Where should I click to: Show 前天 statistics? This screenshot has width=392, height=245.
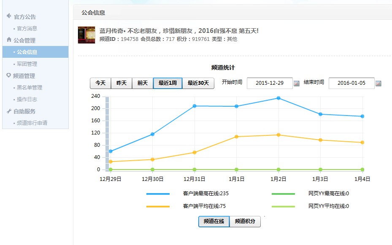click(x=143, y=83)
